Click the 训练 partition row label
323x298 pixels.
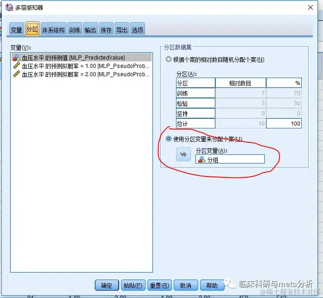[x=195, y=93]
